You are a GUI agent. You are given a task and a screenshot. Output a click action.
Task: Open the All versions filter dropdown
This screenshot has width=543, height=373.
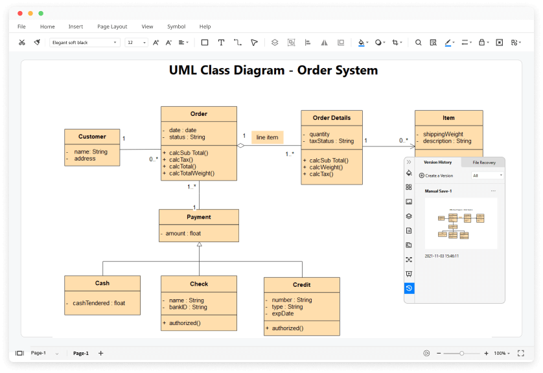[487, 175]
